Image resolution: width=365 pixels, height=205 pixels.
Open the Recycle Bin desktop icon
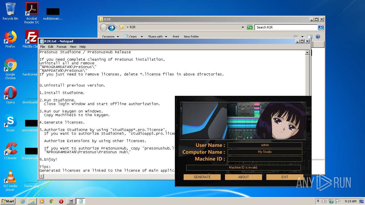(x=10, y=11)
